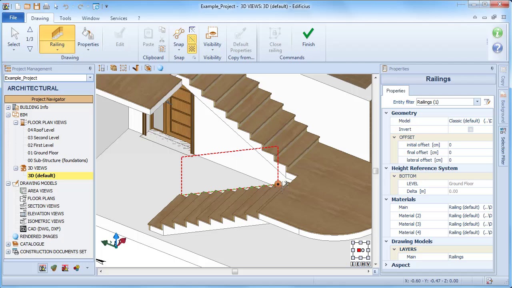The width and height of the screenshot is (512, 288).
Task: Click the New document quick access icon
Action: [18, 6]
